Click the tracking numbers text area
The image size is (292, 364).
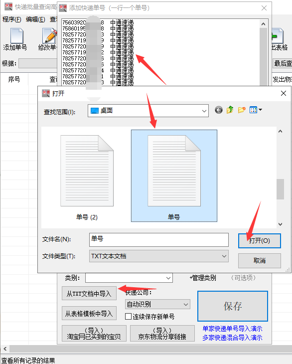point(160,52)
